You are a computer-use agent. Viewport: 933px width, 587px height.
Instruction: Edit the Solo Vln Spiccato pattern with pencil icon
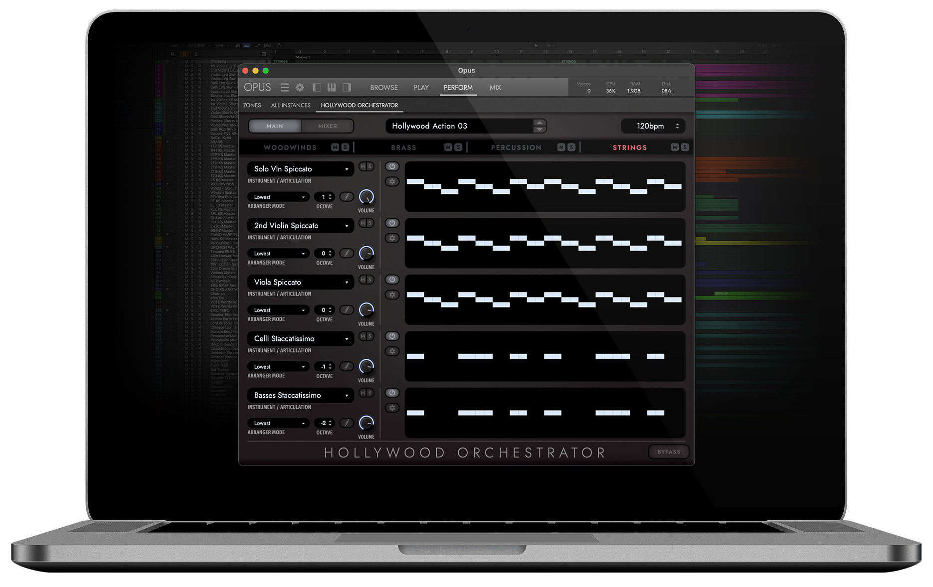click(347, 197)
